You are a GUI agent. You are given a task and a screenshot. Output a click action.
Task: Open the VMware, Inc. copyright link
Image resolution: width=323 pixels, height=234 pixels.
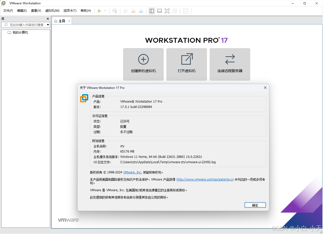[133, 172]
